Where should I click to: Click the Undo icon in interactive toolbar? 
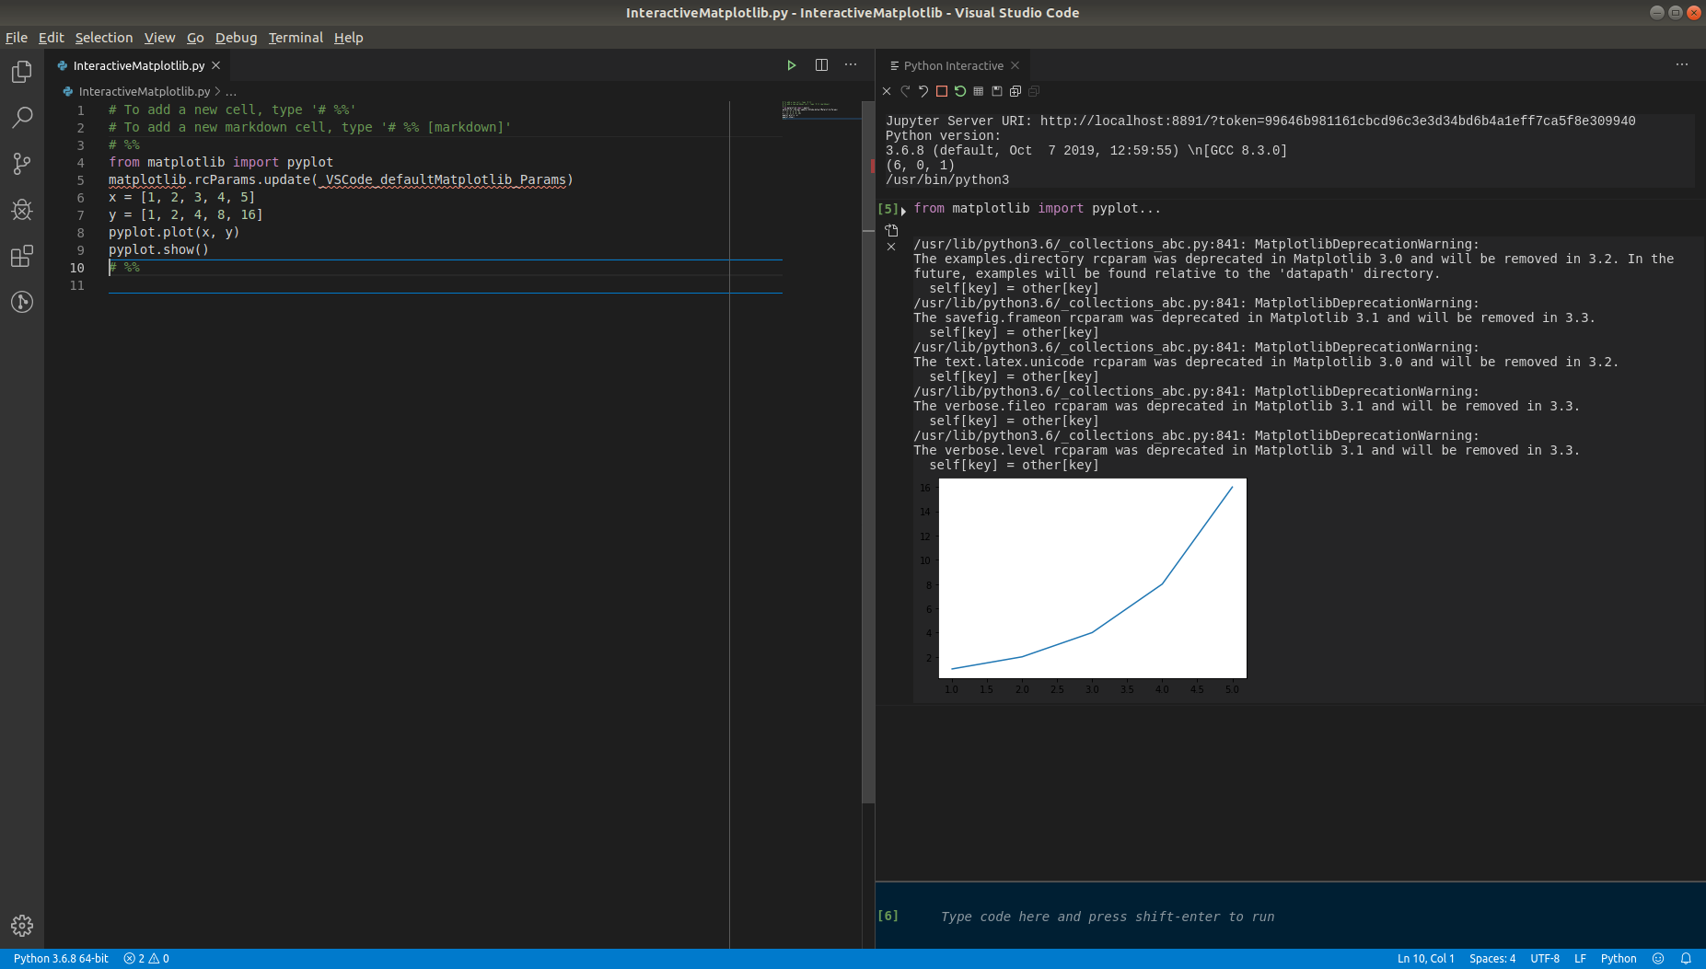[923, 91]
